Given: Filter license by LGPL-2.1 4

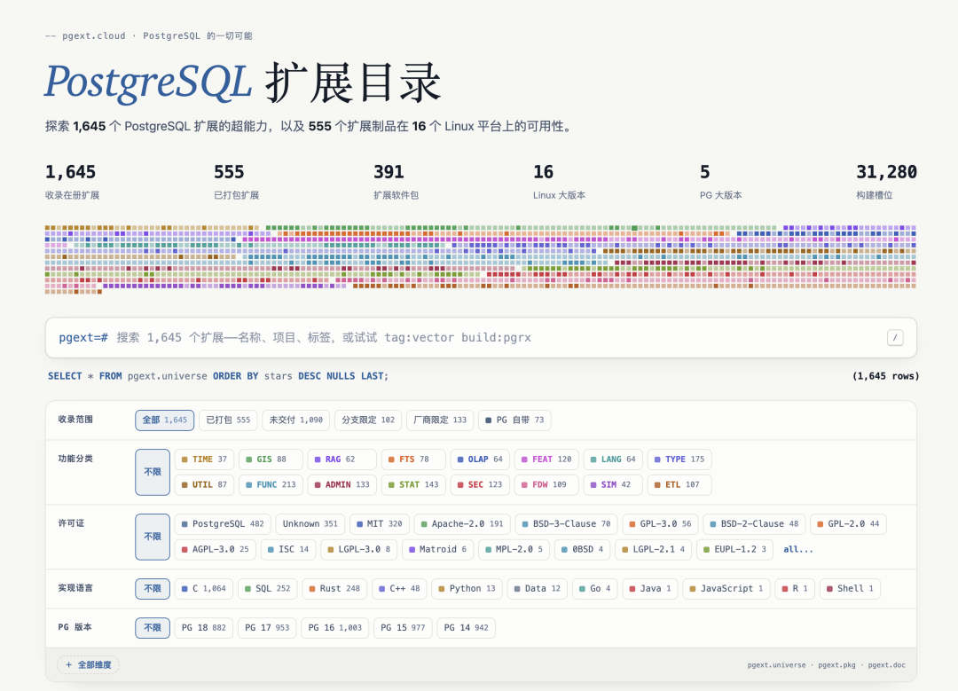Looking at the screenshot, I should 653,549.
